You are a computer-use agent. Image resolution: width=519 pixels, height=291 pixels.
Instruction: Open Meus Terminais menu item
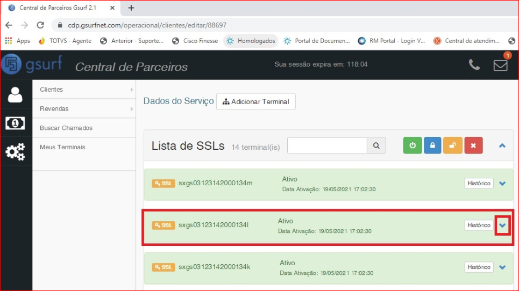84,147
